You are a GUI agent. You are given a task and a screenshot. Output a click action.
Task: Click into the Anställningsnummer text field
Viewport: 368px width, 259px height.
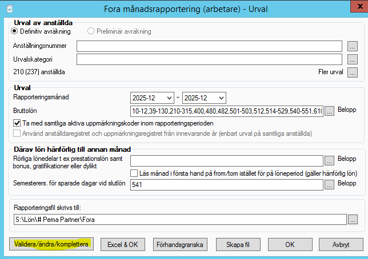[209, 46]
